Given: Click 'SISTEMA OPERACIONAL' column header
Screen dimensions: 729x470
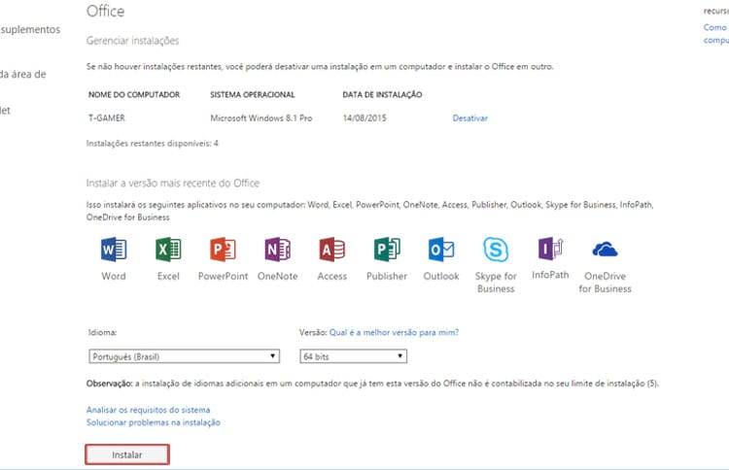Looking at the screenshot, I should coord(253,95).
